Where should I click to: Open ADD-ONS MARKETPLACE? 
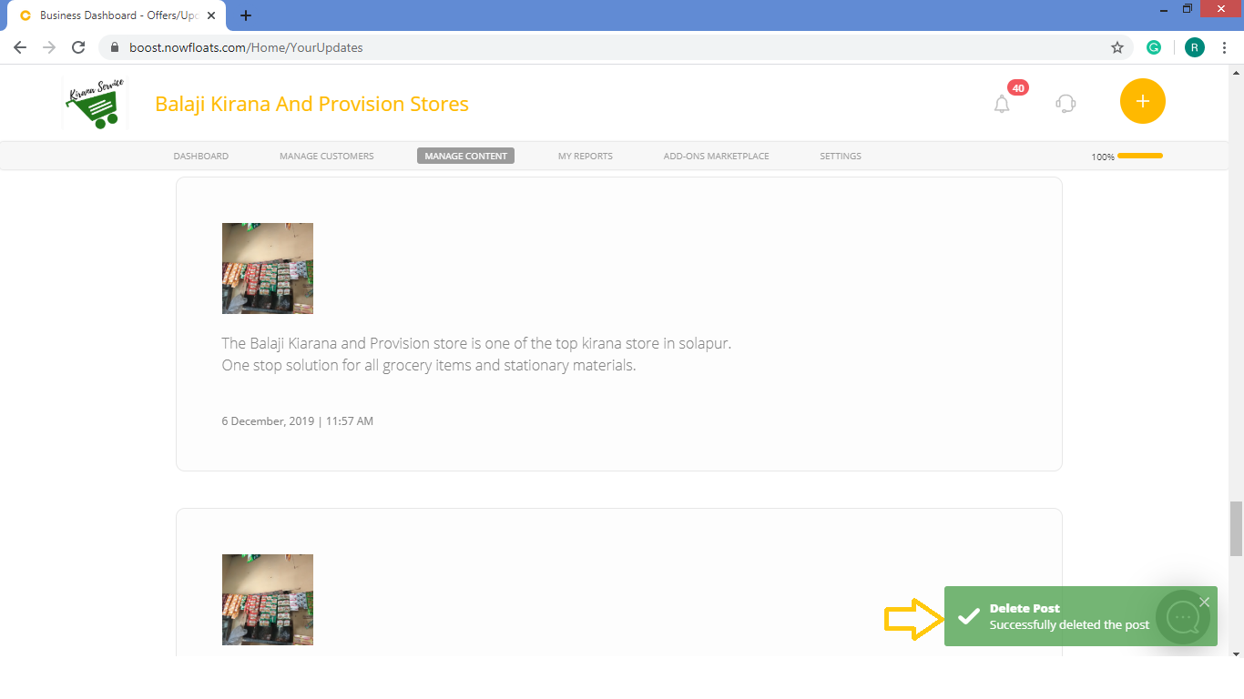tap(716, 156)
